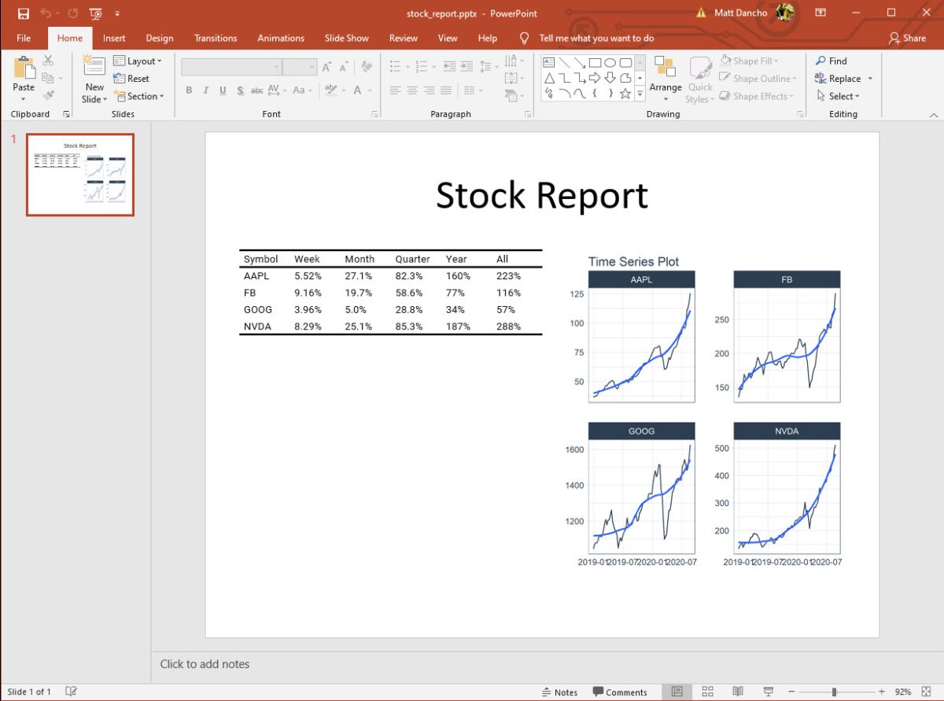Screen dimensions: 944x701
Task: Click Increase Font Size icon
Action: pyautogui.click(x=326, y=68)
